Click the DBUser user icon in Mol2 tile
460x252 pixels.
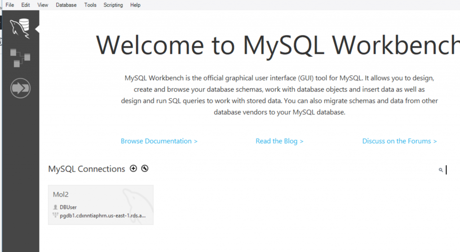55,207
